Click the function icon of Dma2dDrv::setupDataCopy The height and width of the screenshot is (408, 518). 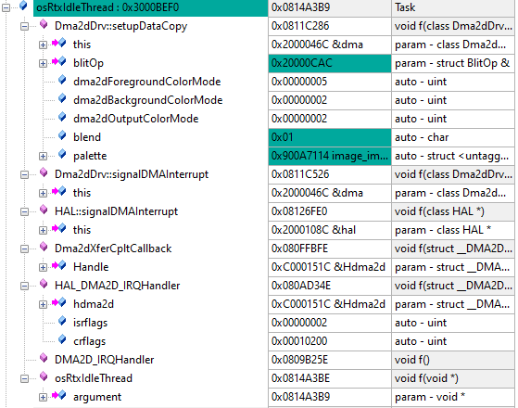click(44, 24)
